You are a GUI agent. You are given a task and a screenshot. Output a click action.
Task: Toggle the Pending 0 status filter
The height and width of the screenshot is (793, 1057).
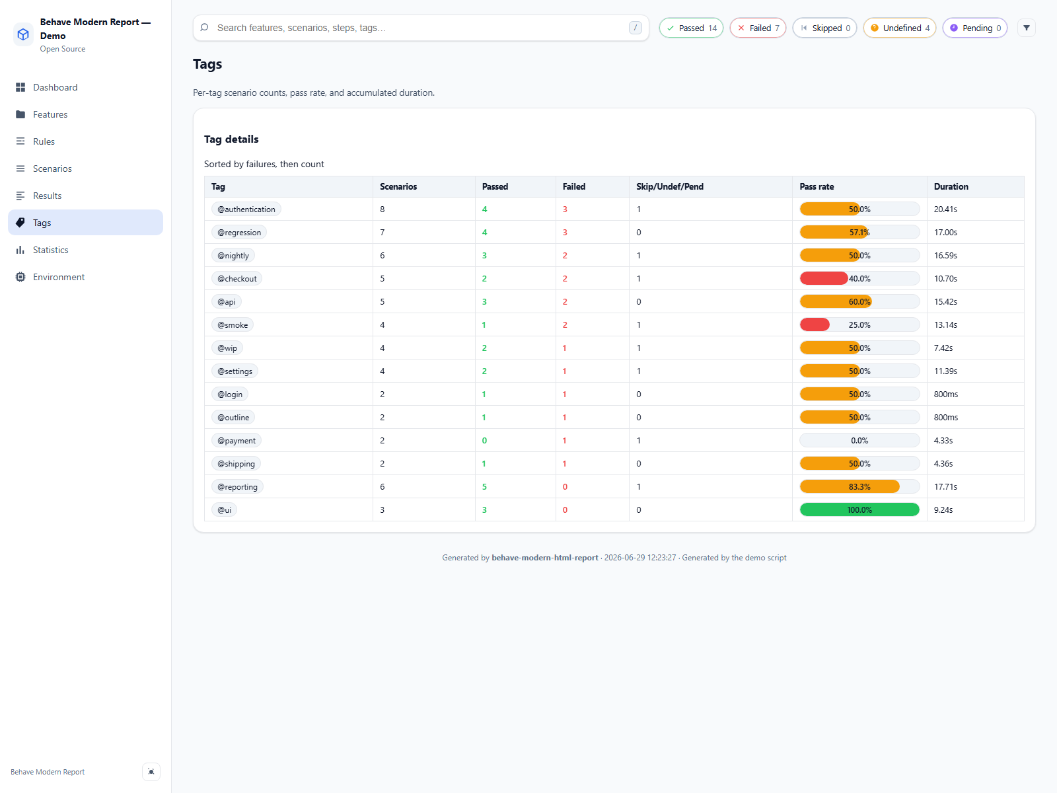(975, 28)
